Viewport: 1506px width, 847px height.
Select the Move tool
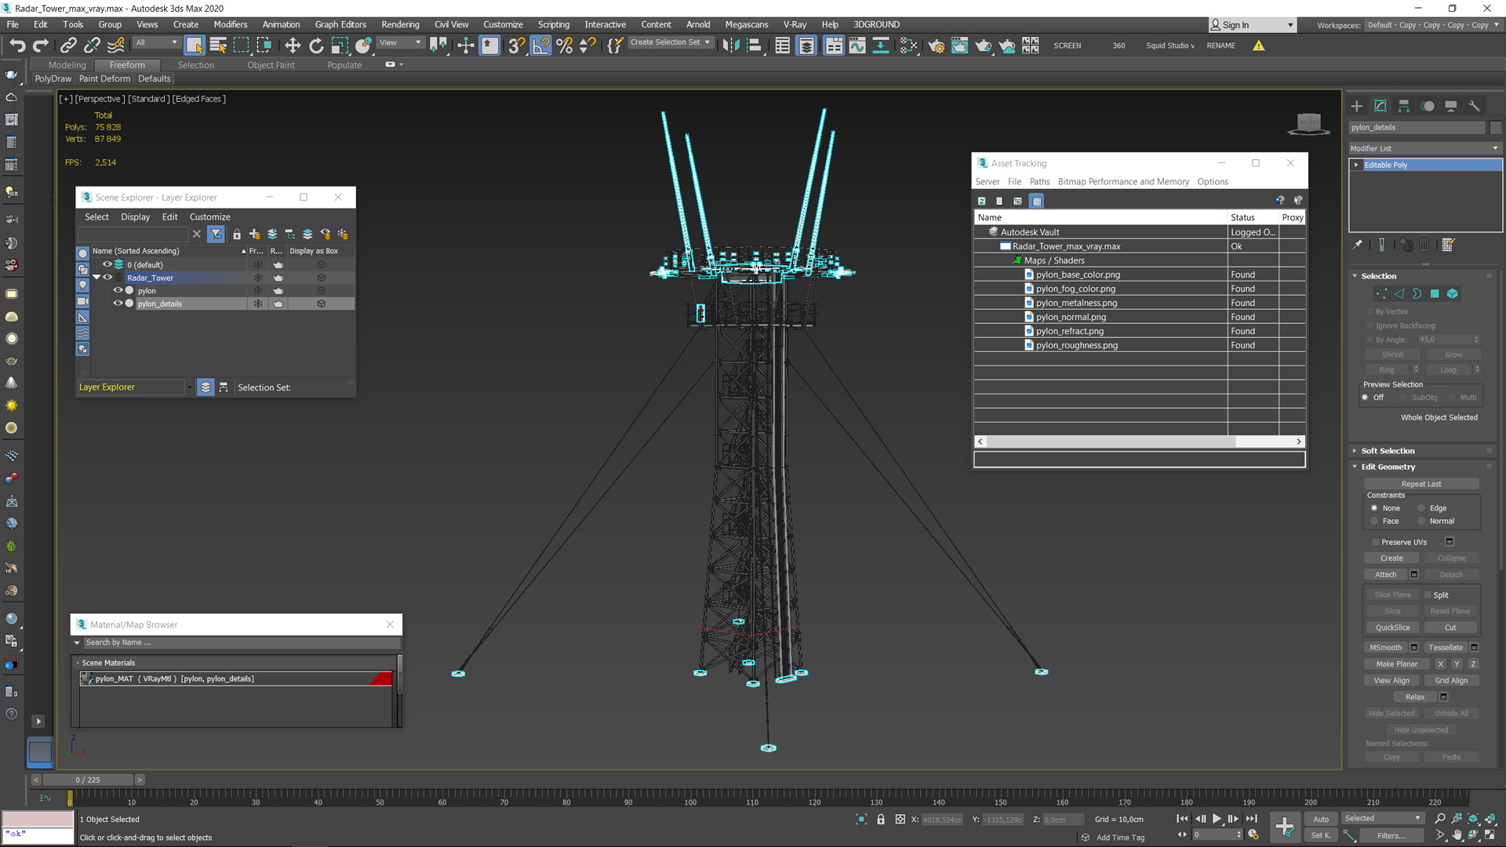293,45
